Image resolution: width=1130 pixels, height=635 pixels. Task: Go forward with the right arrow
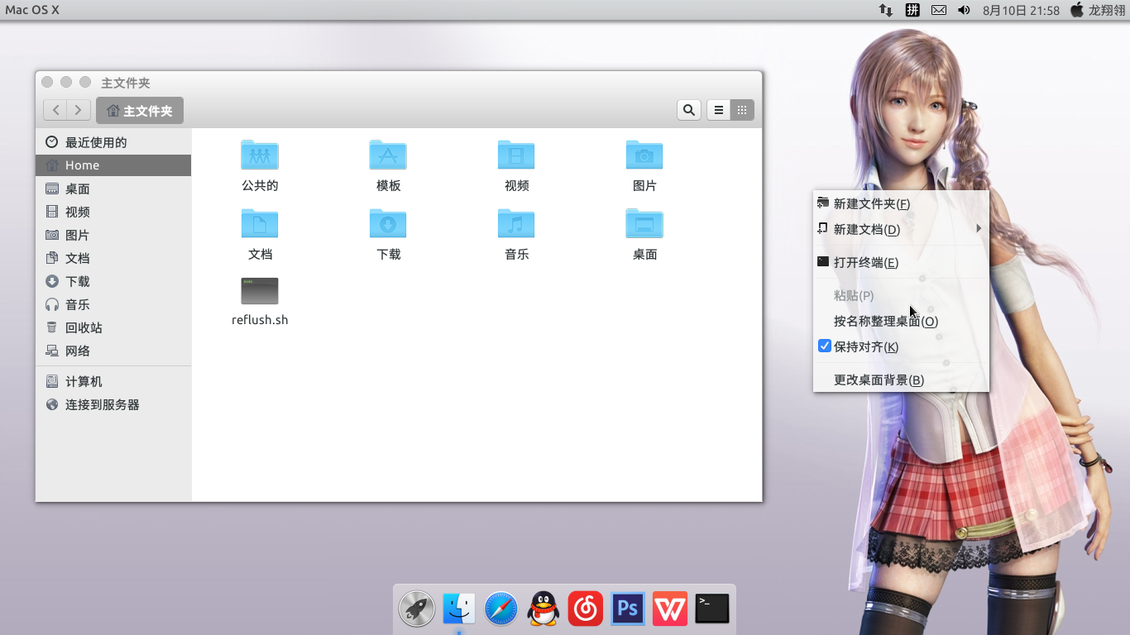[x=79, y=110]
